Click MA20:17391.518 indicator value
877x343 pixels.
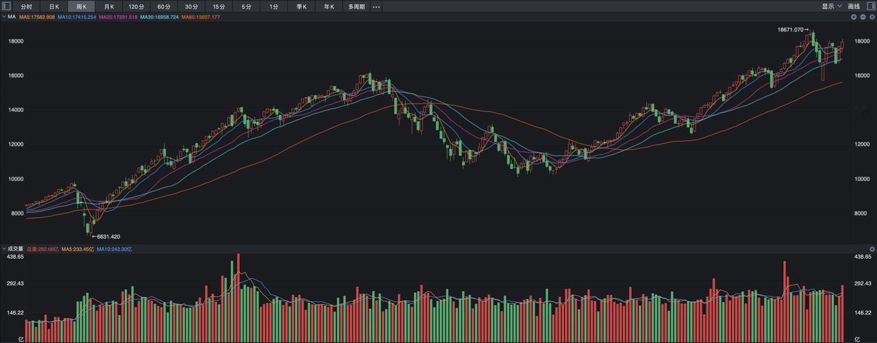(x=118, y=16)
